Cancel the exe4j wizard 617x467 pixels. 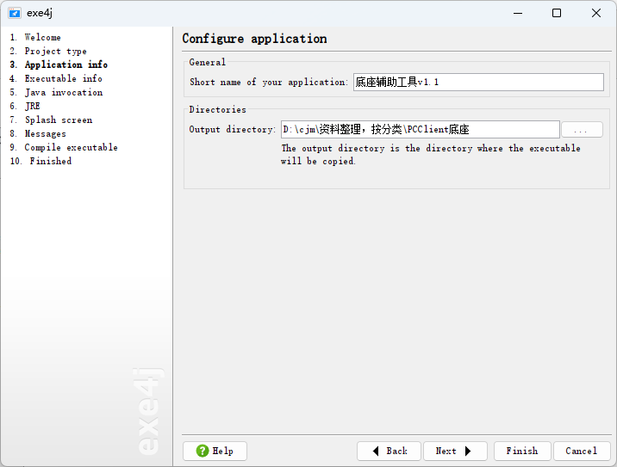tap(582, 451)
